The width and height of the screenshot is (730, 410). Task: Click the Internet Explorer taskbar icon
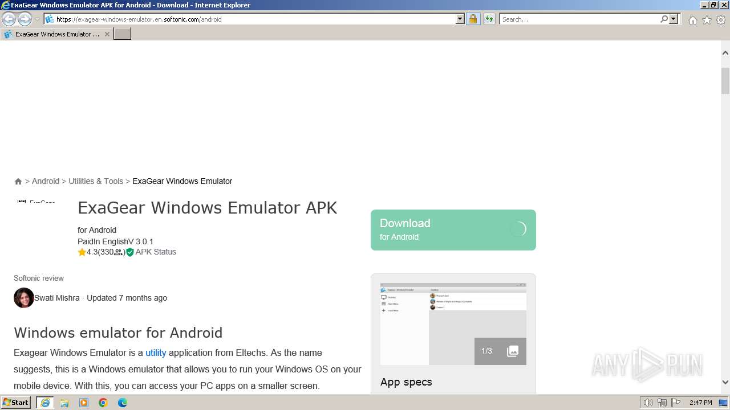click(x=45, y=403)
